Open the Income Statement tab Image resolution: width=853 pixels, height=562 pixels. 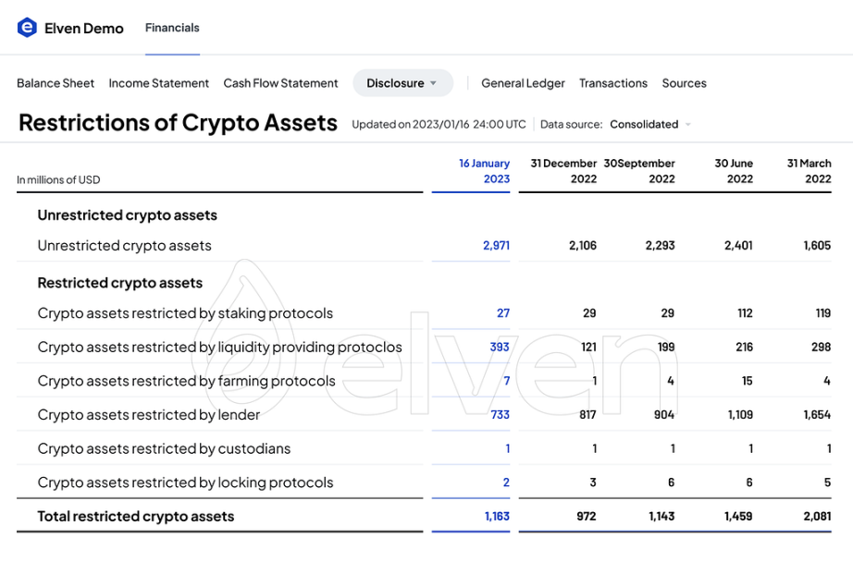[x=159, y=83]
